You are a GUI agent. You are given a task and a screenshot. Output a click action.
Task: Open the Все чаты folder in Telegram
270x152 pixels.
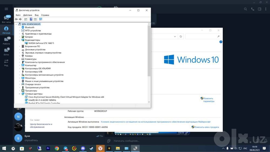6,19
